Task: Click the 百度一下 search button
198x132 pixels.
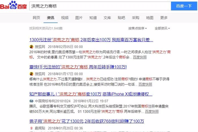Action: pyautogui.click(x=184, y=6)
